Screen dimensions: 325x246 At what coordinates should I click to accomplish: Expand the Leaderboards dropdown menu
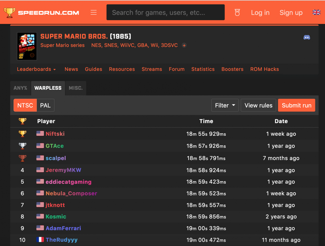(36, 69)
